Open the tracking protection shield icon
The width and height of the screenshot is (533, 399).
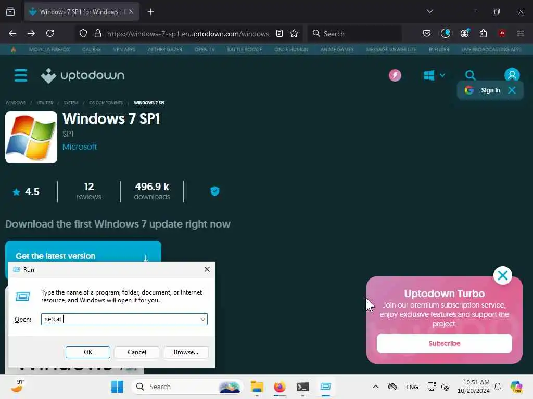pos(83,34)
